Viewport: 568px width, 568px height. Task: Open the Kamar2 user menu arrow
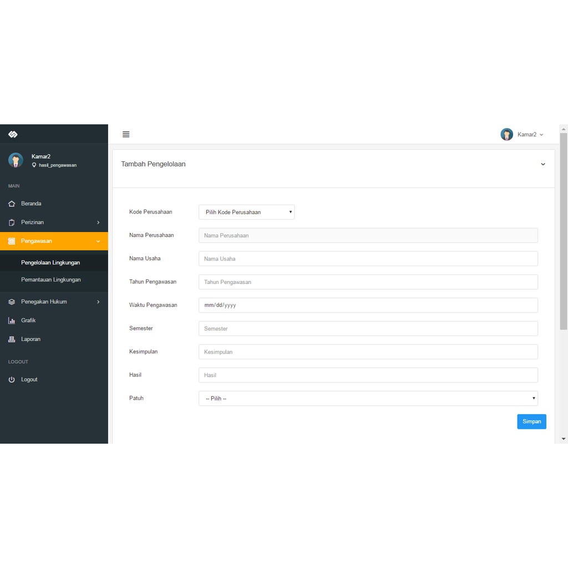tap(541, 135)
